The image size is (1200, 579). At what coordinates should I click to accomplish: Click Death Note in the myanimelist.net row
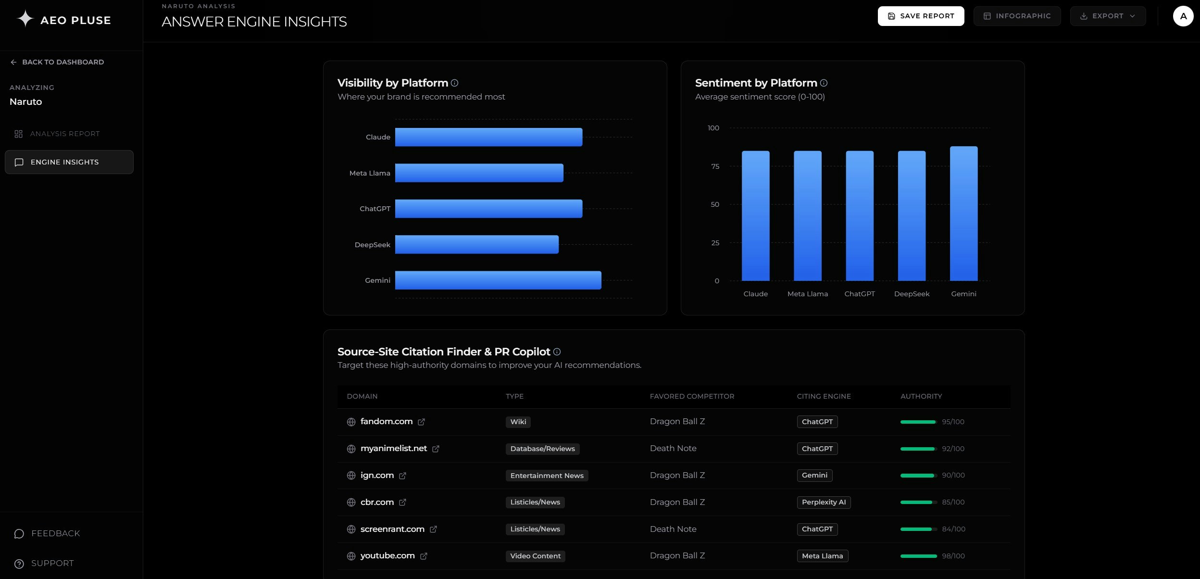[x=673, y=448]
